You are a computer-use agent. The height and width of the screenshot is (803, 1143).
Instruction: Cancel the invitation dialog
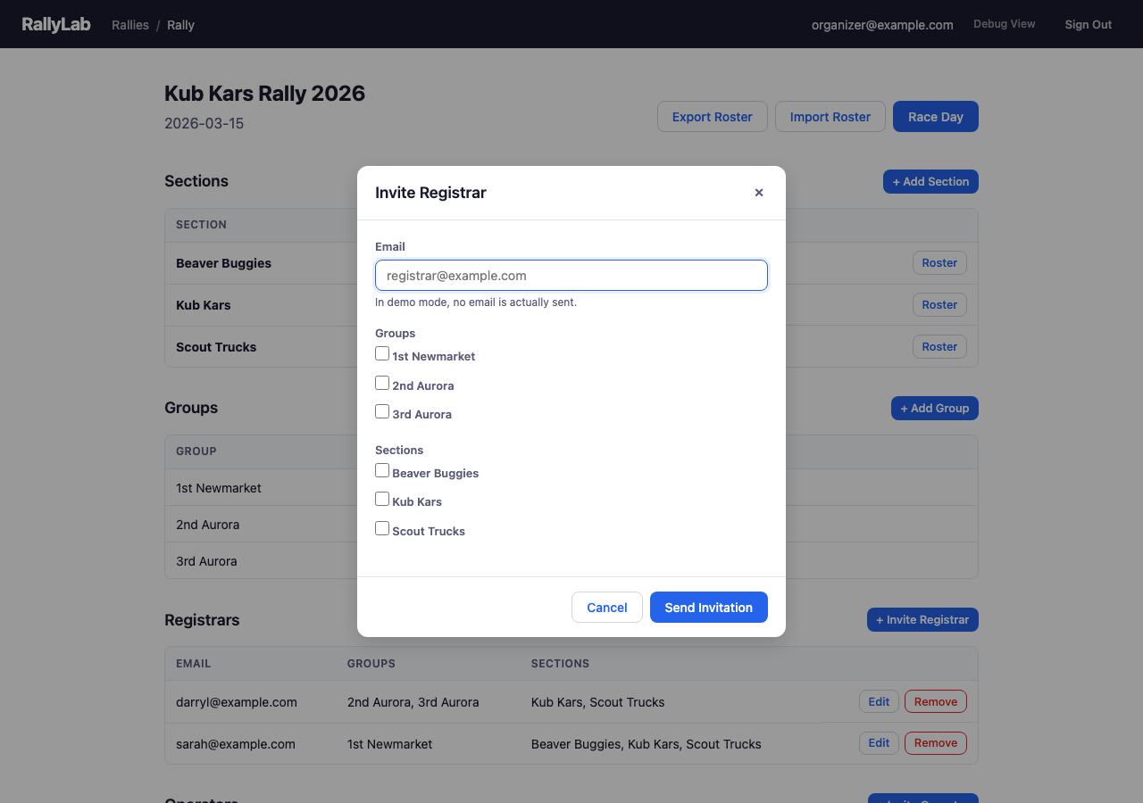pyautogui.click(x=606, y=607)
